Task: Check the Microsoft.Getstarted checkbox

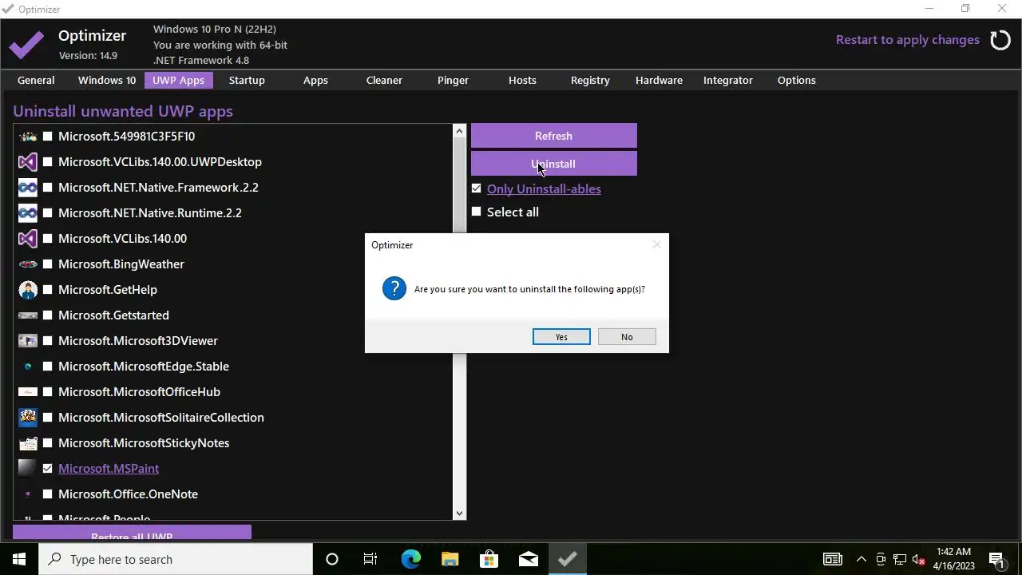Action: [48, 315]
